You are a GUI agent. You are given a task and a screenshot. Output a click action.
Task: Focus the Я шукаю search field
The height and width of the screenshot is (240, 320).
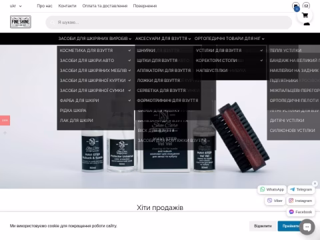point(169,23)
